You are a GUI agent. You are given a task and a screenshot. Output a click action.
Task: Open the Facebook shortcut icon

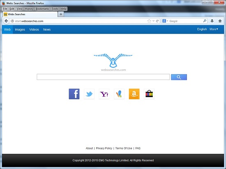click(x=74, y=94)
